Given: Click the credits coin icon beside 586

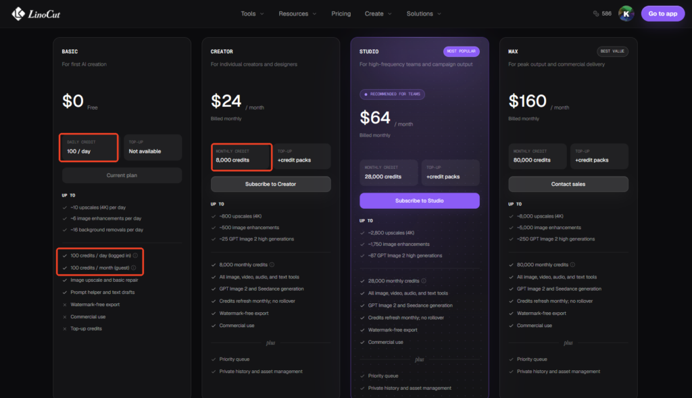Looking at the screenshot, I should pyautogui.click(x=596, y=14).
